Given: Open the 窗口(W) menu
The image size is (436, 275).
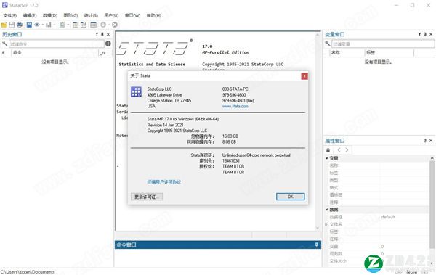Looking at the screenshot, I should 132,15.
